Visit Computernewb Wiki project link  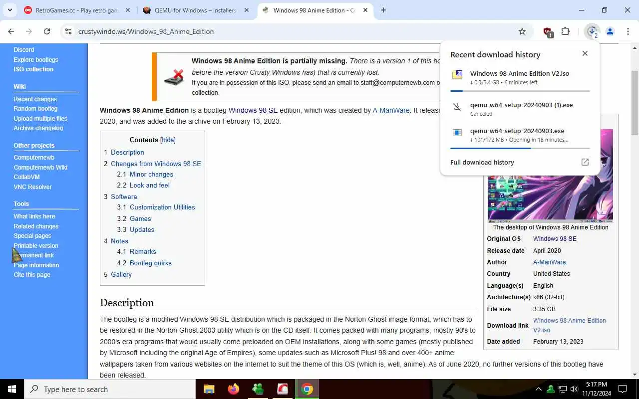click(40, 167)
